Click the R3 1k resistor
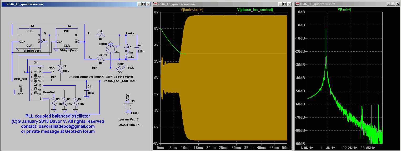 tap(101, 35)
